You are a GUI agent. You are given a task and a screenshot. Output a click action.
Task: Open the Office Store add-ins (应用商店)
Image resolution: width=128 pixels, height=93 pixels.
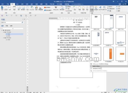point(47,7)
